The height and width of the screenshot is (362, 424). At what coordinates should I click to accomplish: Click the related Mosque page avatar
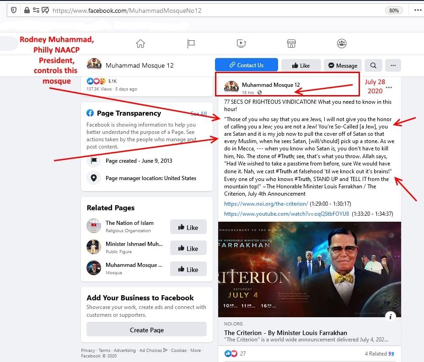coord(94,268)
